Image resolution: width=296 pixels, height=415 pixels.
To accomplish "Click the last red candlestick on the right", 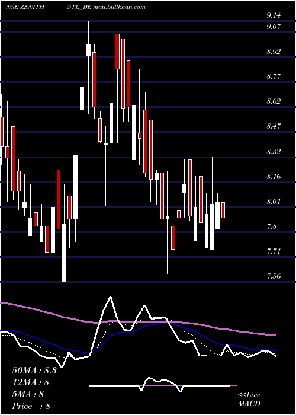I will 223,210.
